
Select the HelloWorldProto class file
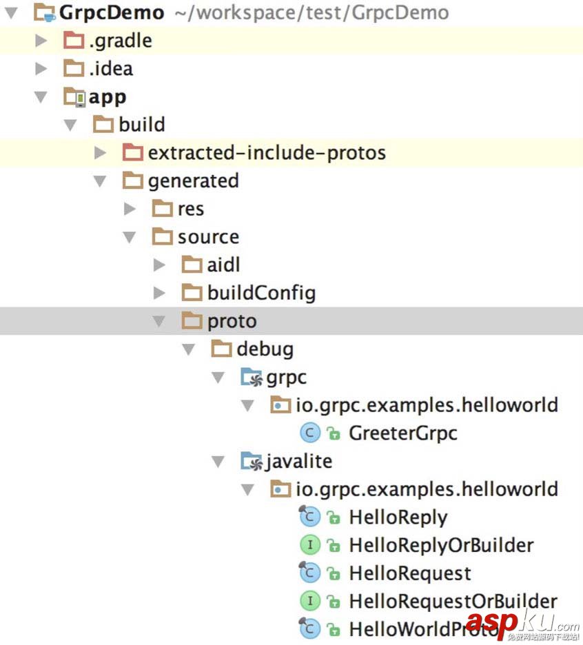coord(407,629)
